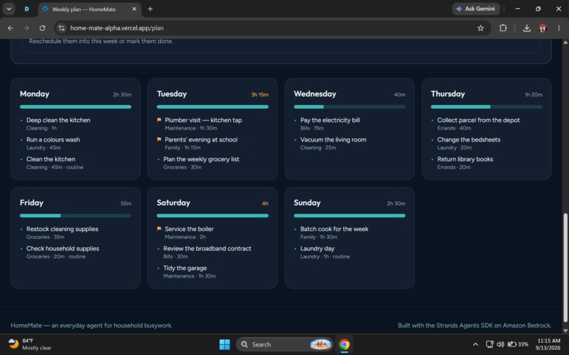View site information icon in address bar
569x355 pixels.
pyautogui.click(x=61, y=28)
